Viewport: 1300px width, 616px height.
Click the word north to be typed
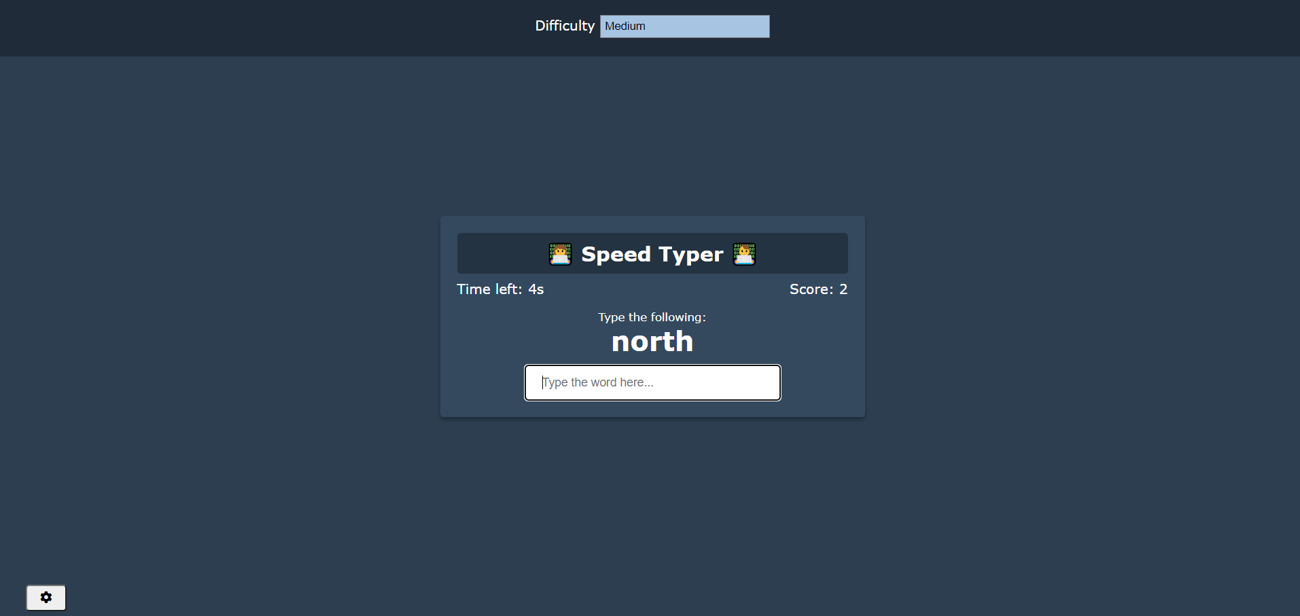pyautogui.click(x=652, y=341)
